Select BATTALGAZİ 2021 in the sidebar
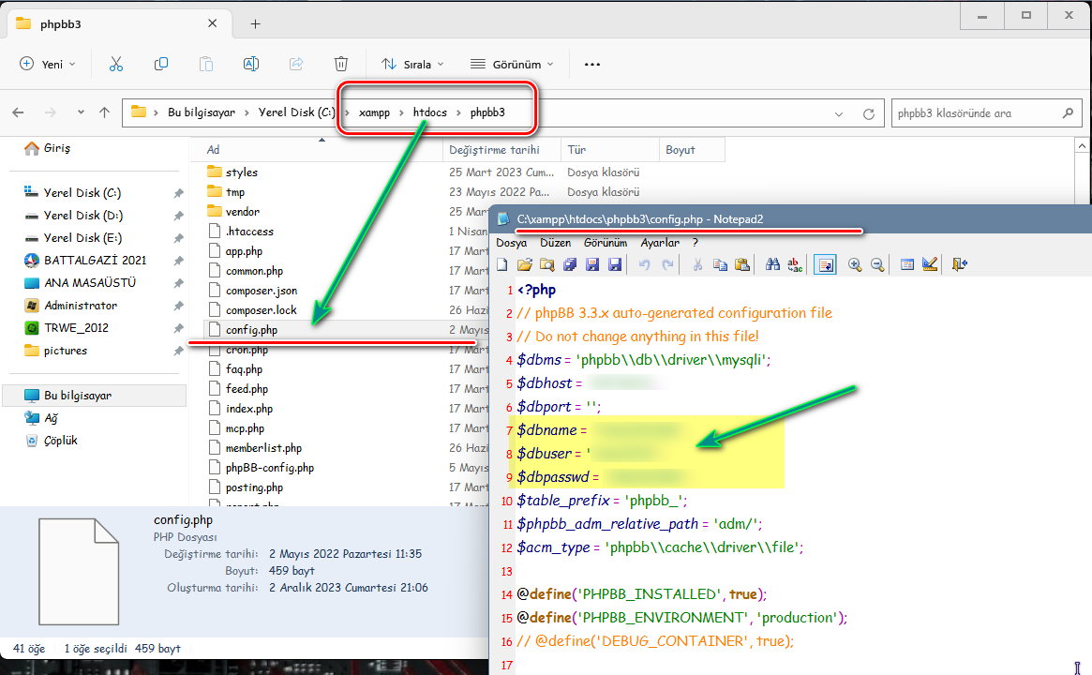 click(x=95, y=261)
